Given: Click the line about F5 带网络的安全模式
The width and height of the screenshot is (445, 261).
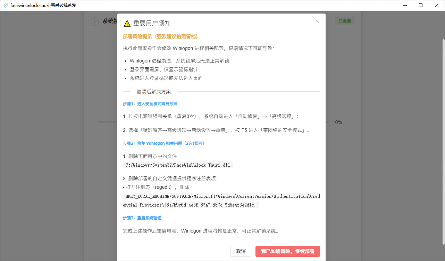Looking at the screenshot, I should (216, 130).
